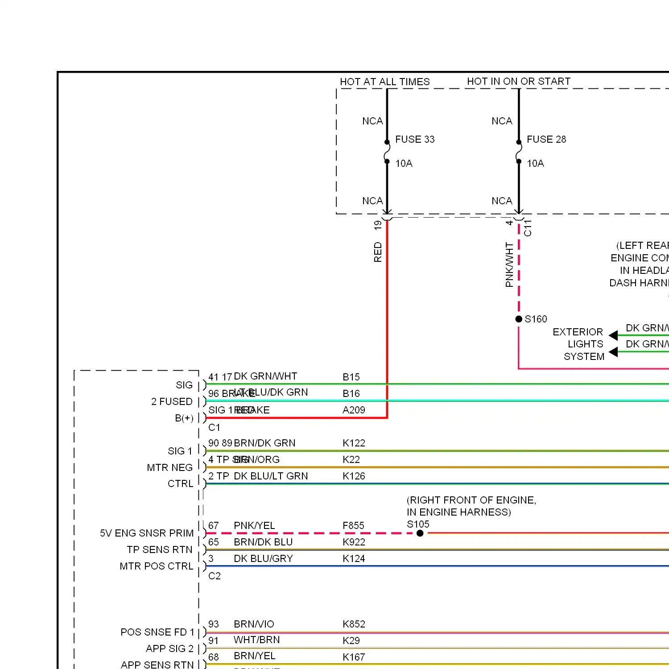Select the APP SIG 2 pin label
The image size is (669, 669).
[169, 648]
